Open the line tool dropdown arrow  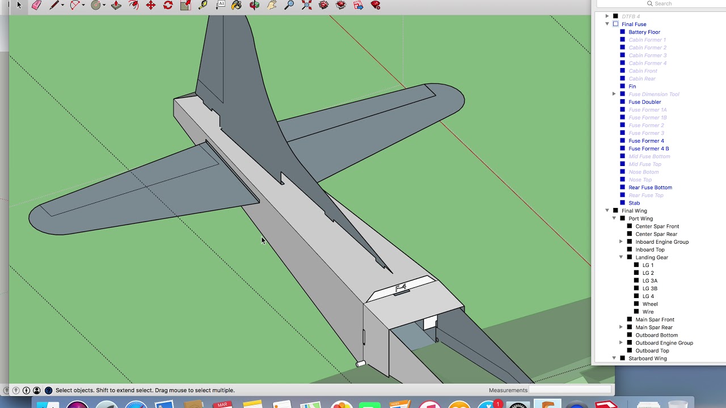tap(62, 6)
